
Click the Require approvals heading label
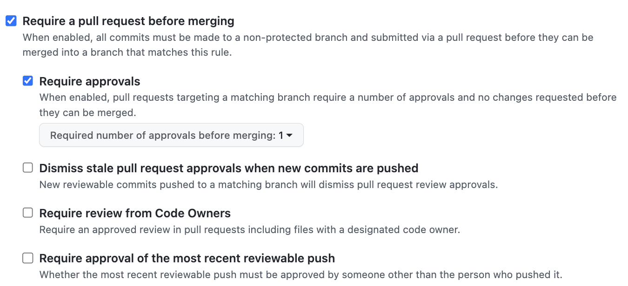click(x=90, y=81)
